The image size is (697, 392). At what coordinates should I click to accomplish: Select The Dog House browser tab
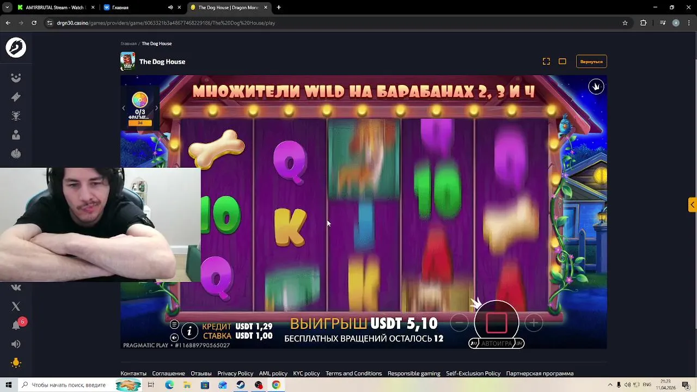pos(228,8)
